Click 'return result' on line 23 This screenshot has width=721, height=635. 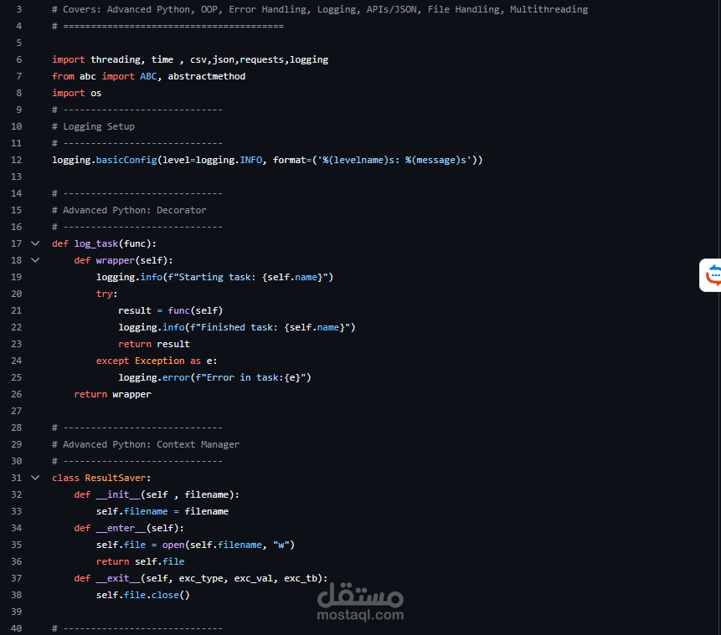coord(154,344)
